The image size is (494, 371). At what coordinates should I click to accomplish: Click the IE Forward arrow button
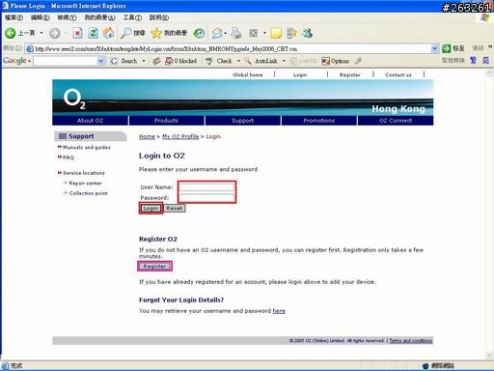point(55,33)
